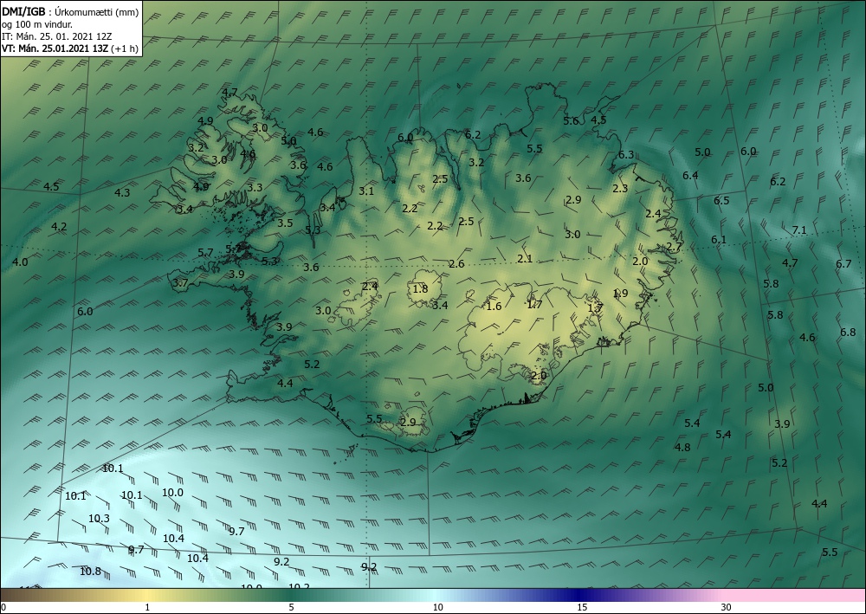866x614 pixels.
Task: Click the "5.6" value on the map
Action: pos(571,121)
